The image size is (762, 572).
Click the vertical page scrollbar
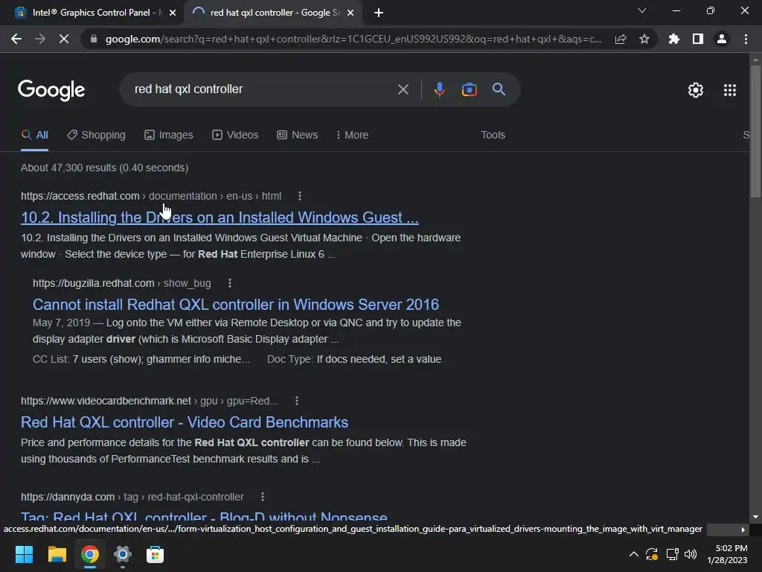(755, 131)
